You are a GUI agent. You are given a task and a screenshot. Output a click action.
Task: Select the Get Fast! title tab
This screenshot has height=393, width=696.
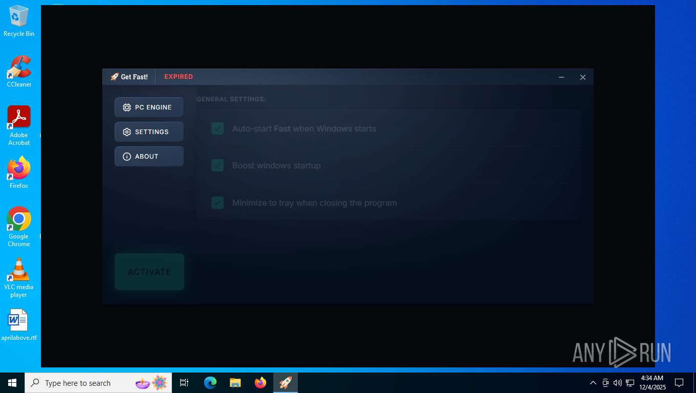(129, 77)
